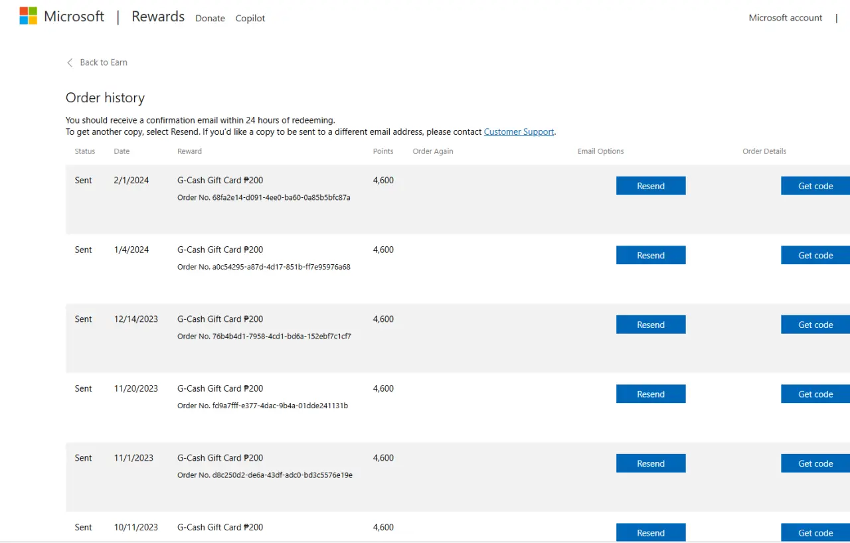Open Microsoft account link
The image size is (850, 543).
click(786, 18)
